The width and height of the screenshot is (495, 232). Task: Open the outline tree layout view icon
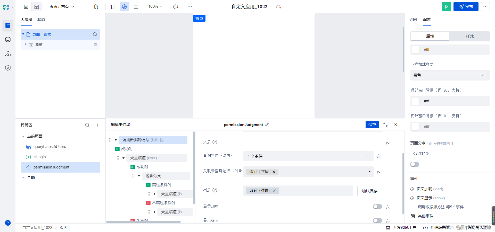coord(26,7)
